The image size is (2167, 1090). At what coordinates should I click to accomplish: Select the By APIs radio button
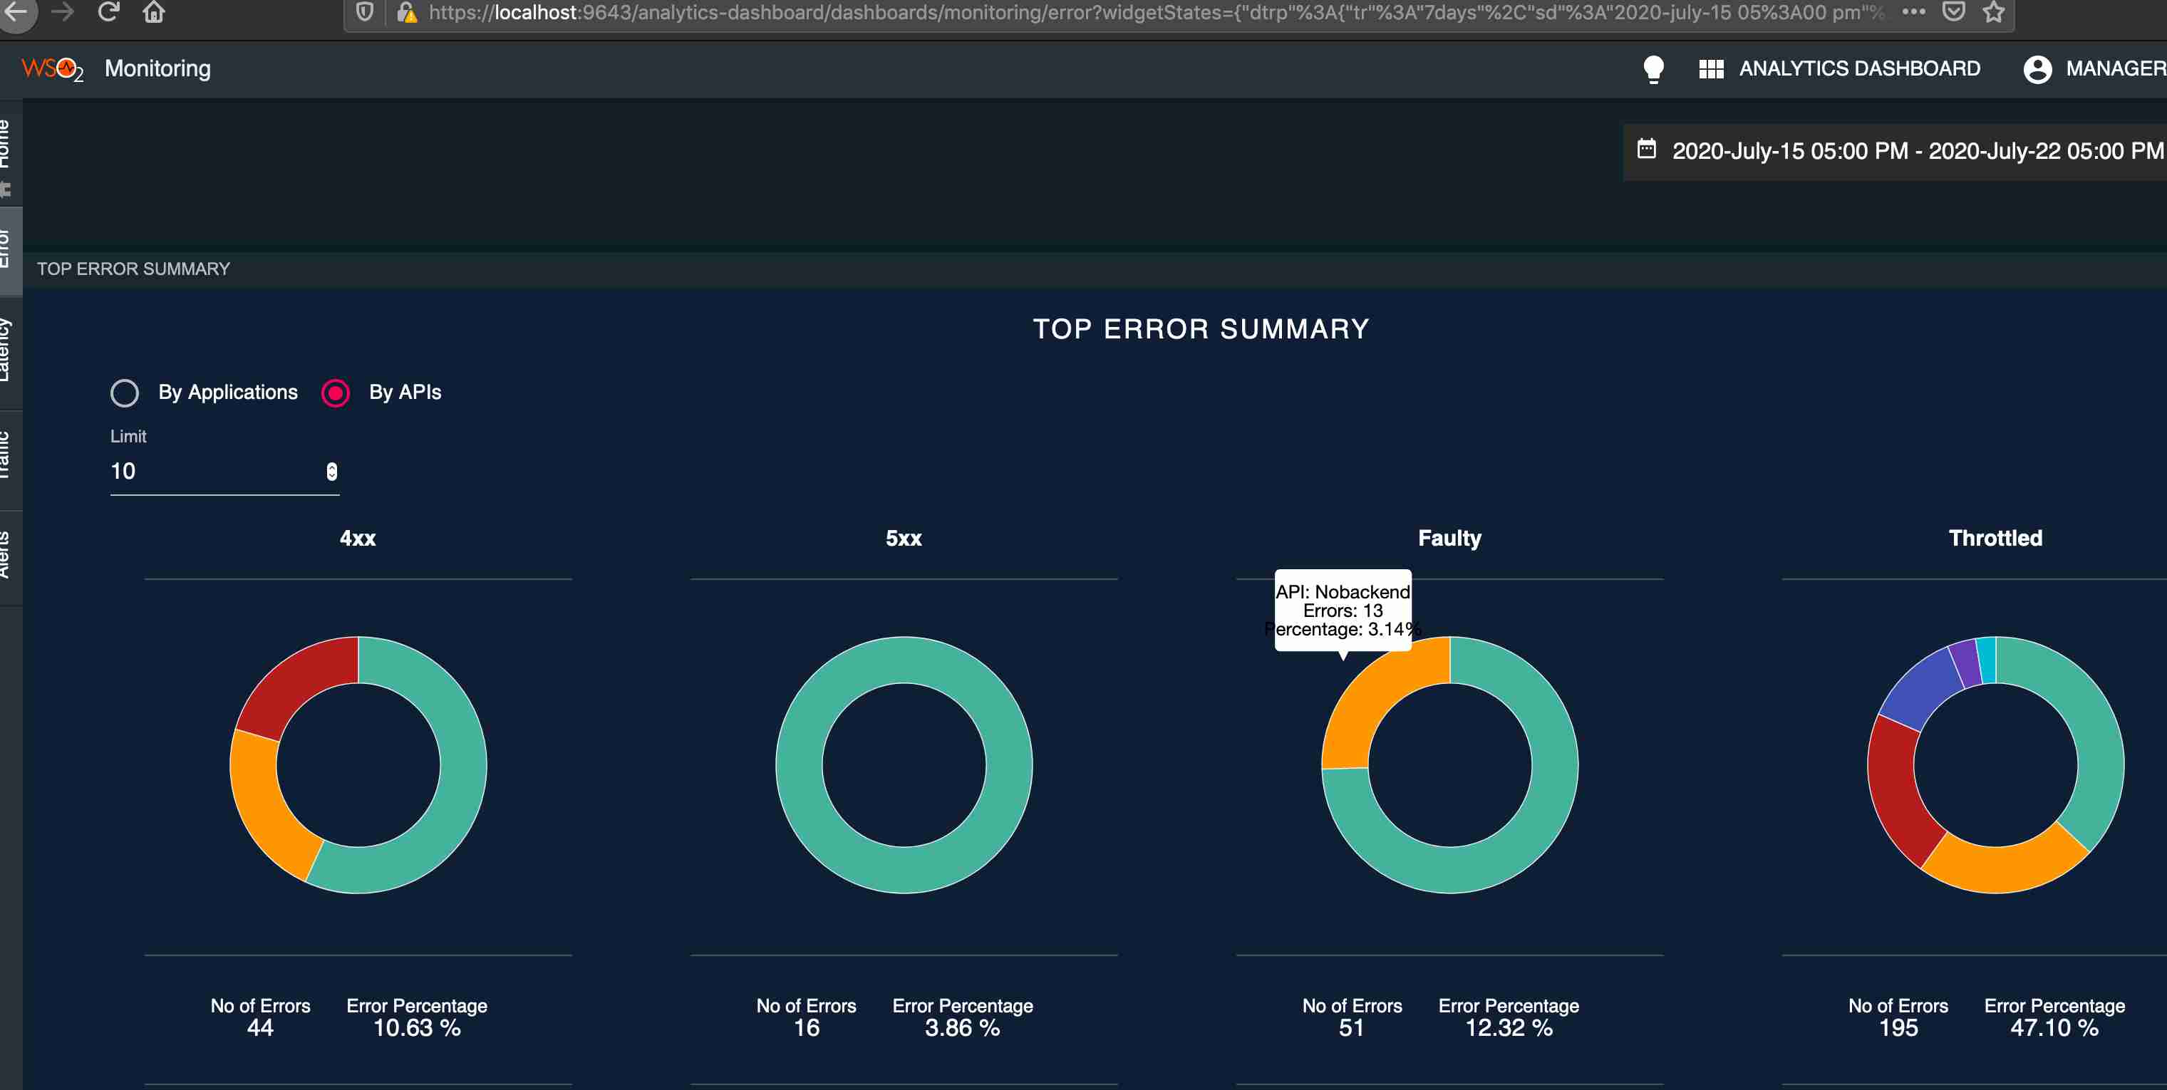click(336, 393)
